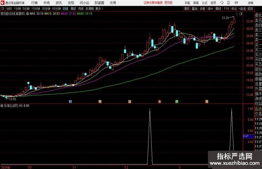
Task: Click the green 跌 marker icon
Action: 177,102
